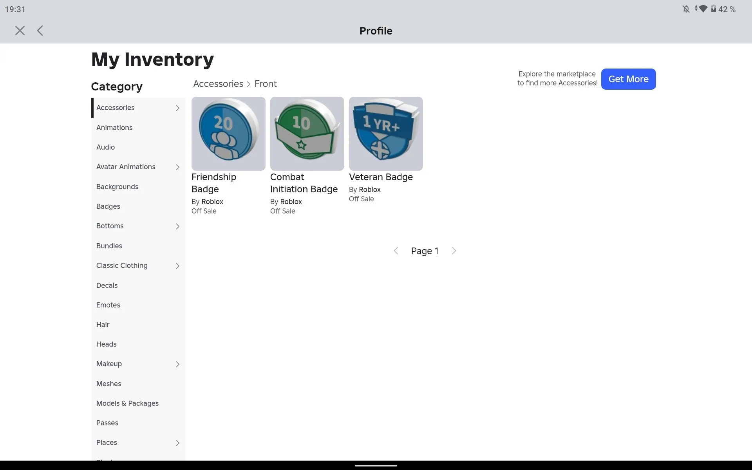The width and height of the screenshot is (752, 470).
Task: Open the Combat Initiation Badge thumbnail
Action: tap(307, 134)
